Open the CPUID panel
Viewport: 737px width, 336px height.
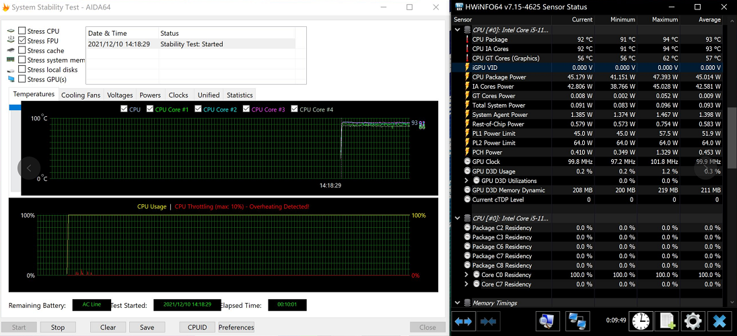point(197,327)
